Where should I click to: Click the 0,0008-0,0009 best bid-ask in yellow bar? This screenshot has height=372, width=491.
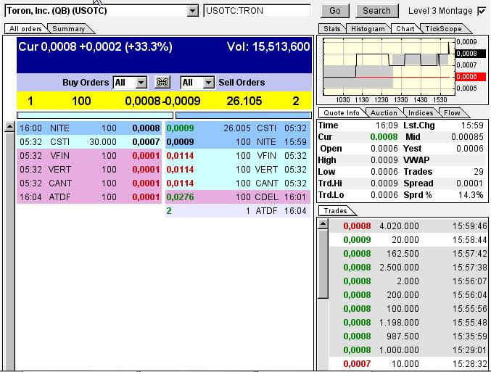[162, 101]
